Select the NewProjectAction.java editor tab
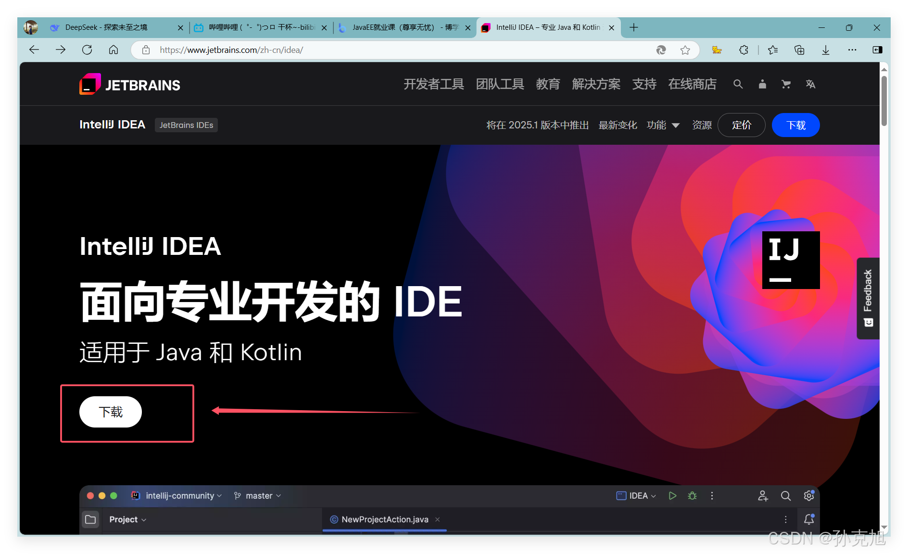This screenshot has width=908, height=554. coord(385,519)
